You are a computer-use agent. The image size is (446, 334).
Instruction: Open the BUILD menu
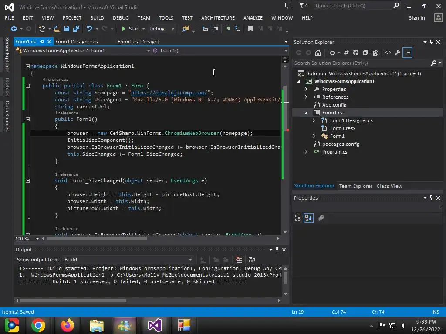click(97, 17)
